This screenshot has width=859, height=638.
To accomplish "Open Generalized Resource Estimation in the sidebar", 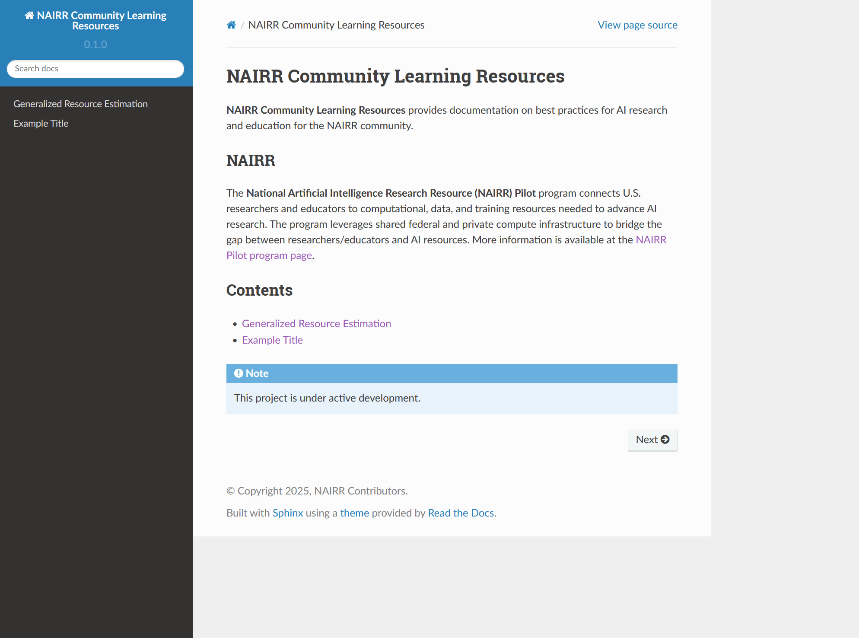I will click(x=80, y=104).
